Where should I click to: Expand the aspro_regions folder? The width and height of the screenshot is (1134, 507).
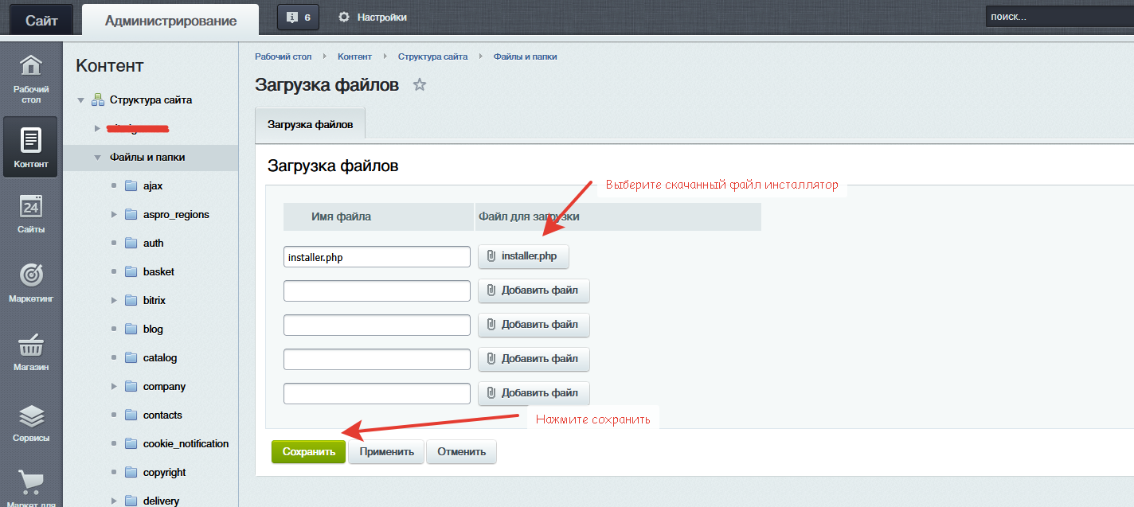coord(114,215)
